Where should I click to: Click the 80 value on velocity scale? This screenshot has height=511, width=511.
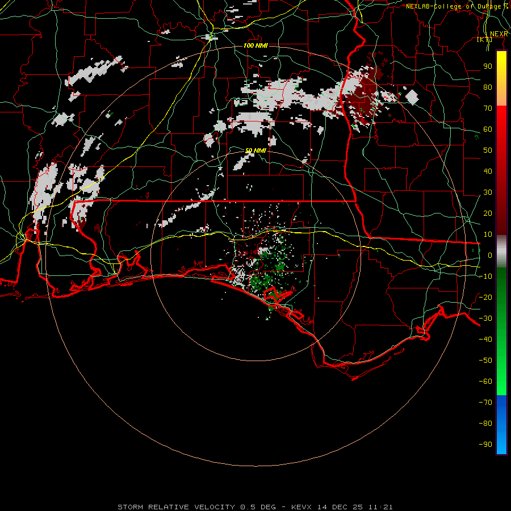(x=488, y=87)
